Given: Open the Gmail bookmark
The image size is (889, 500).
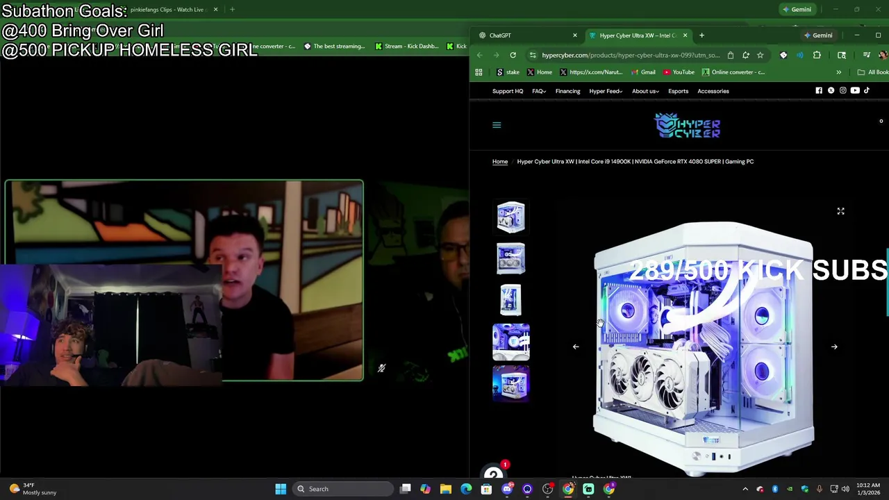Looking at the screenshot, I should tap(643, 72).
